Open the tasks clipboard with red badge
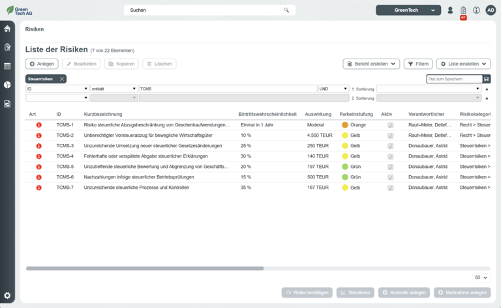 (x=463, y=10)
